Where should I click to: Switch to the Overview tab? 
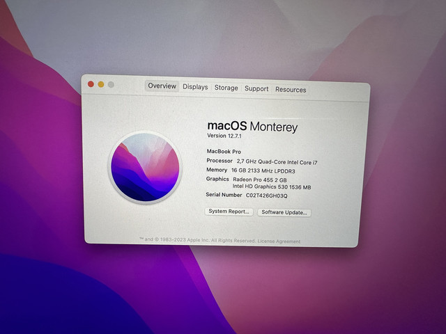[x=162, y=86]
